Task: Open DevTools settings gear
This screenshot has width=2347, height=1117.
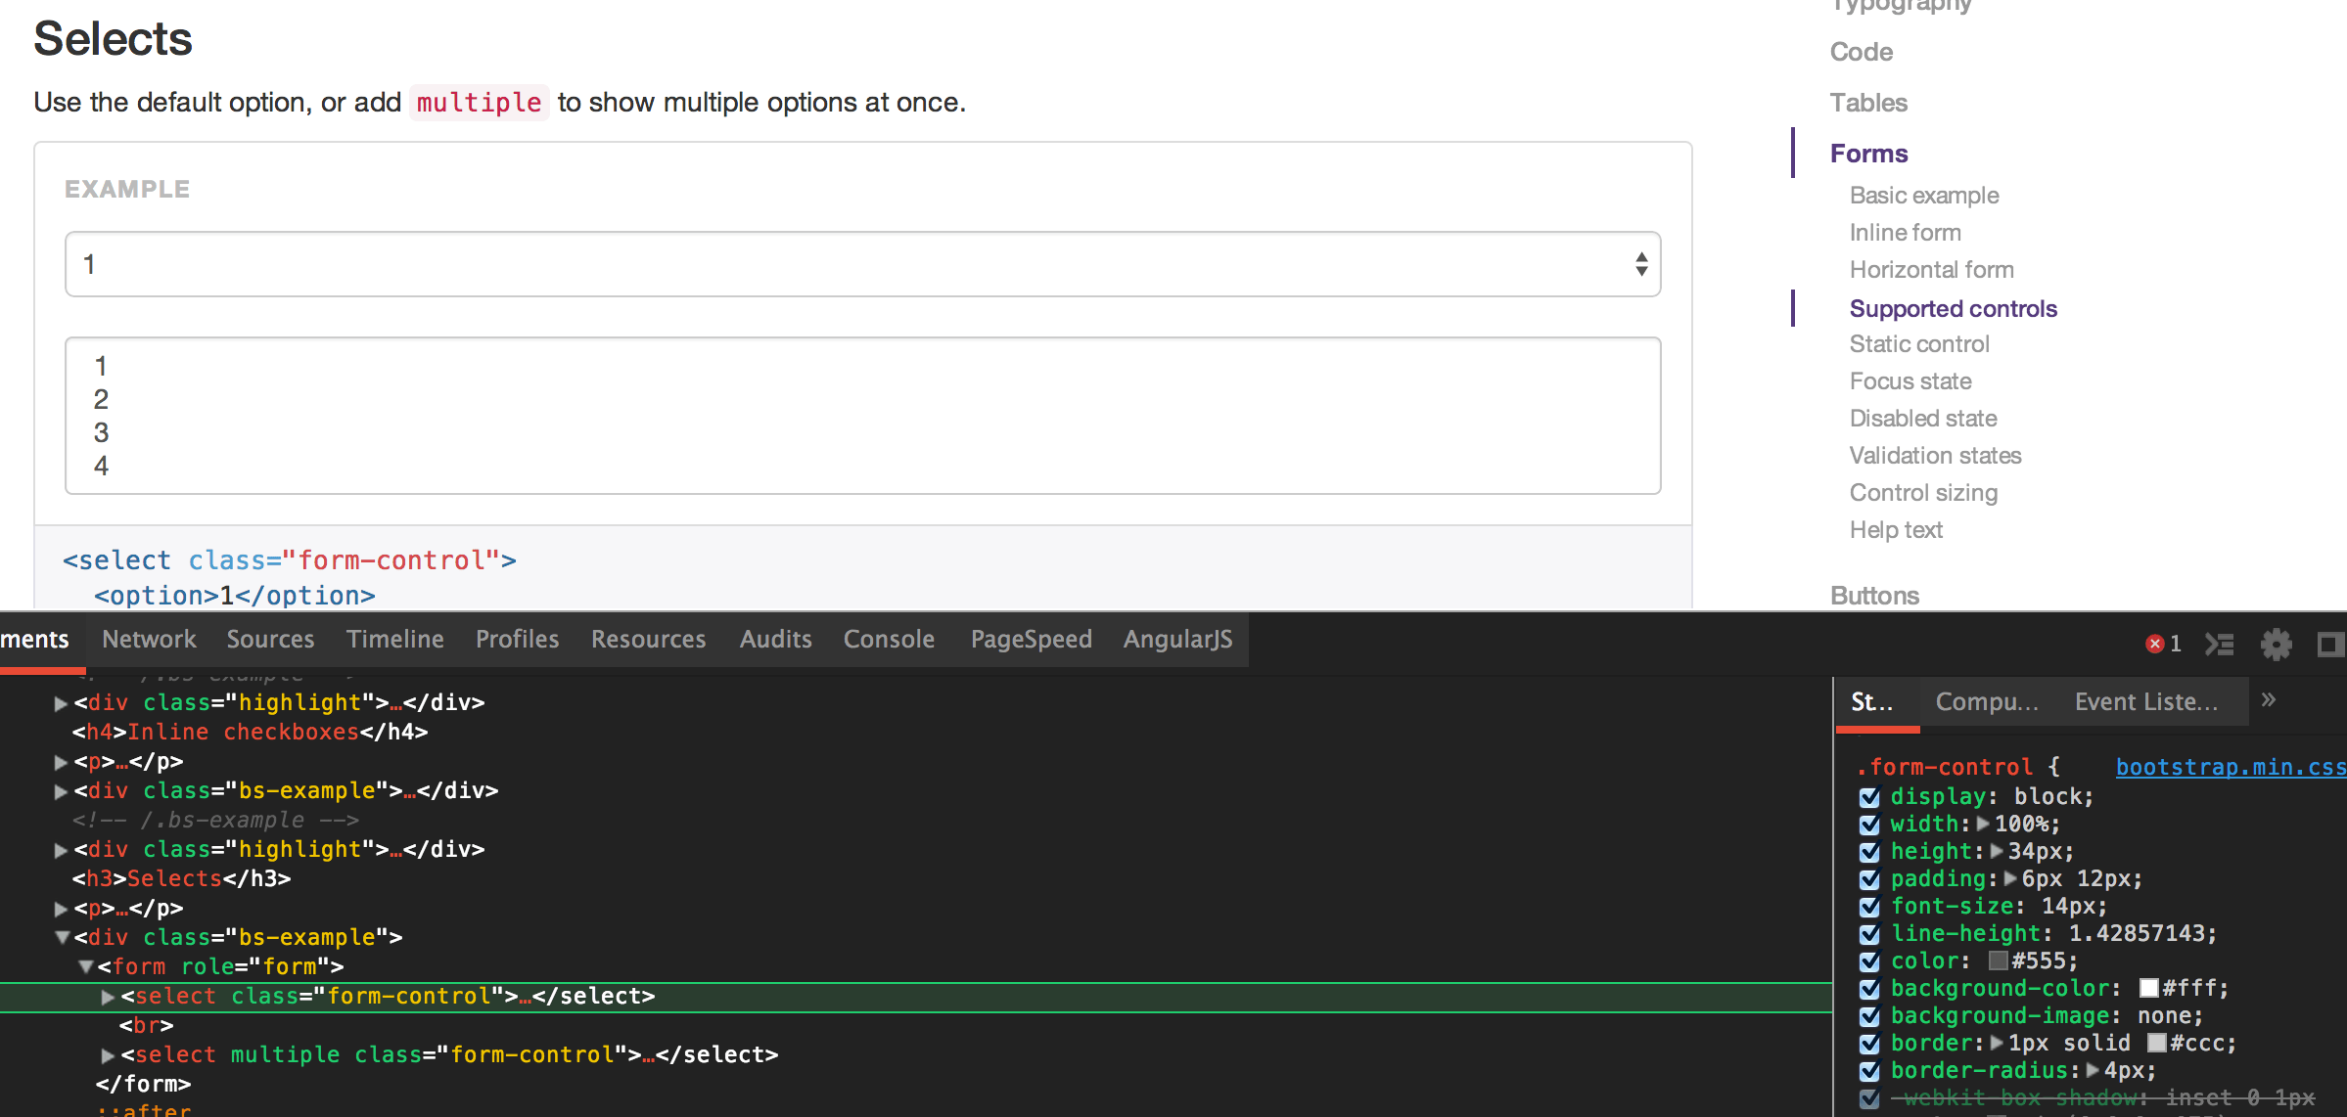Action: (x=2276, y=644)
